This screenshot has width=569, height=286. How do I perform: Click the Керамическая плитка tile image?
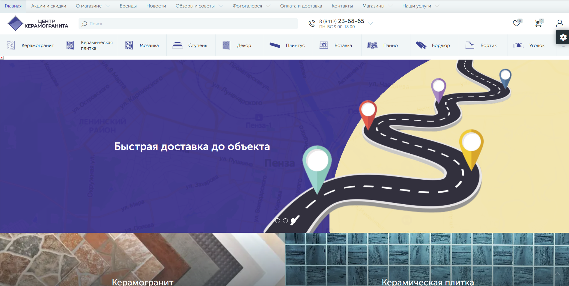(x=427, y=259)
